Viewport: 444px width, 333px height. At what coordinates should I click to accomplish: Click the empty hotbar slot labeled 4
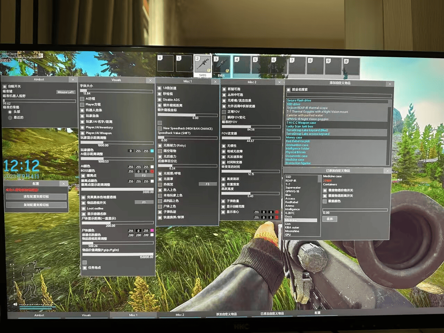coord(242,65)
